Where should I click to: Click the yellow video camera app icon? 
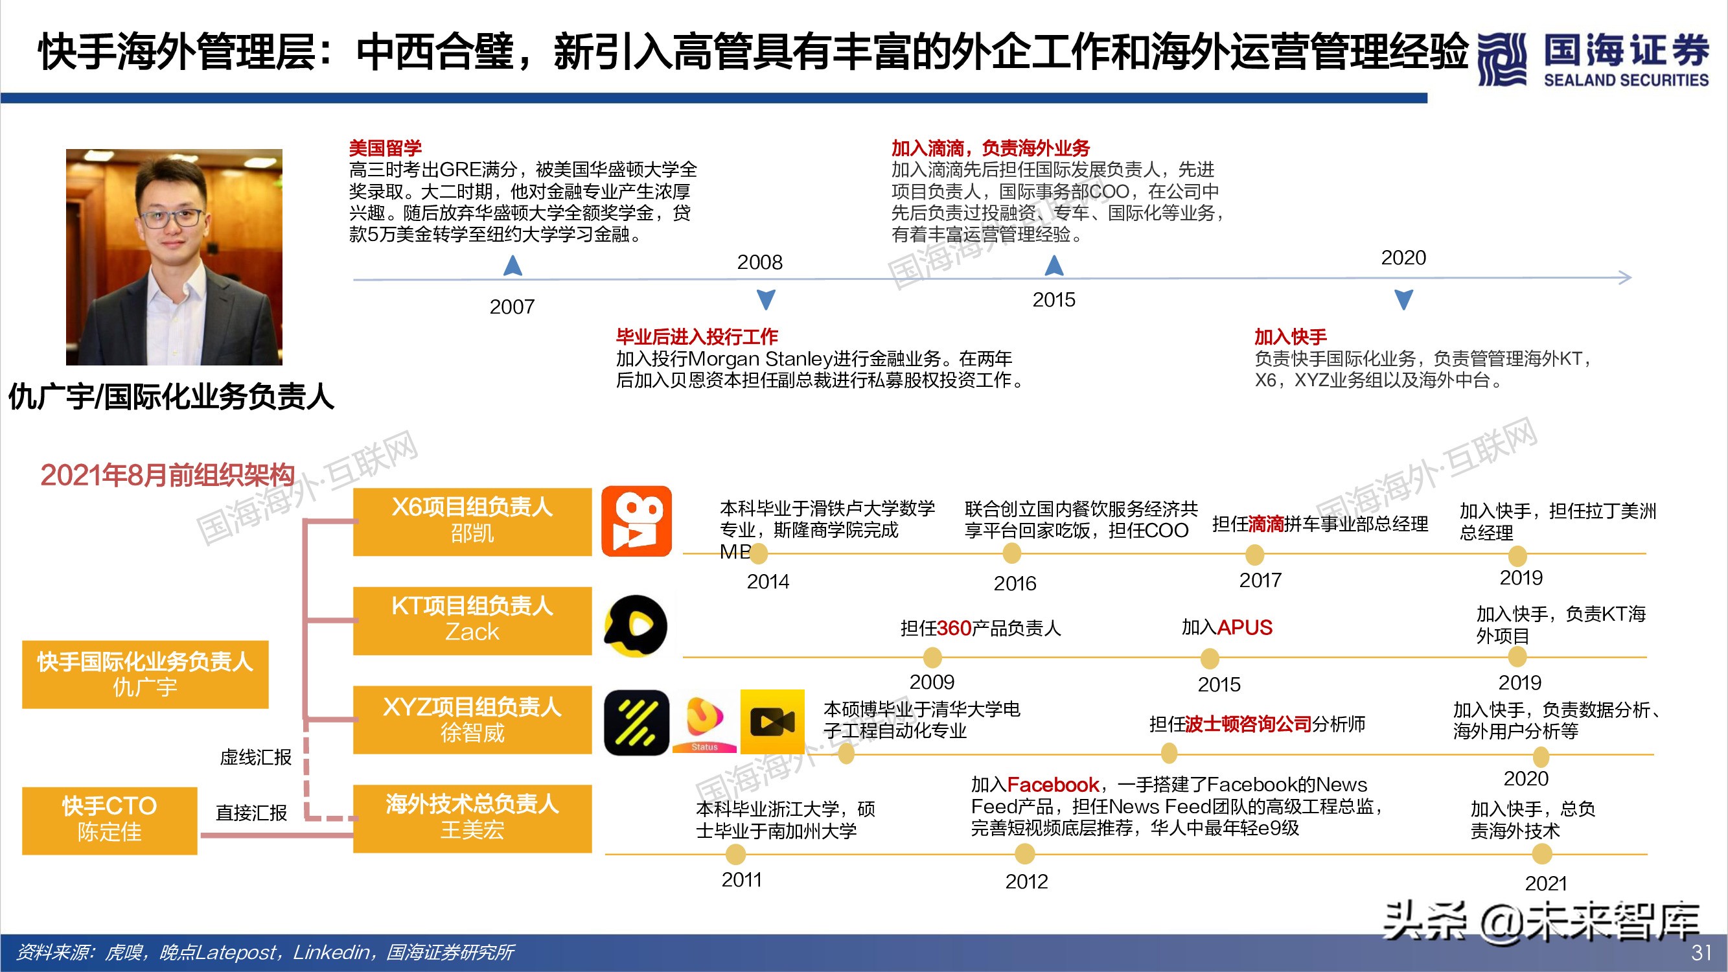pos(772,722)
